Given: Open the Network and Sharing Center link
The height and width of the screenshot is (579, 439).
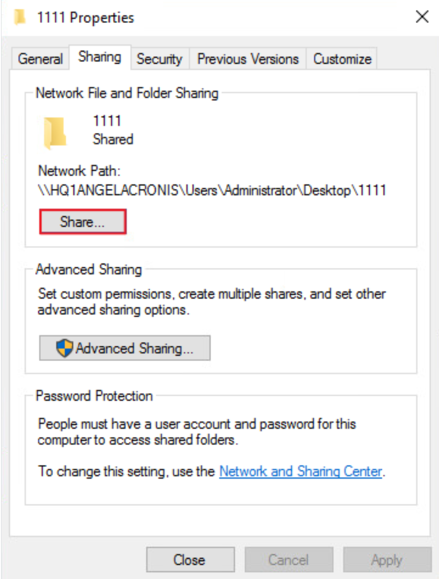Looking at the screenshot, I should [300, 472].
